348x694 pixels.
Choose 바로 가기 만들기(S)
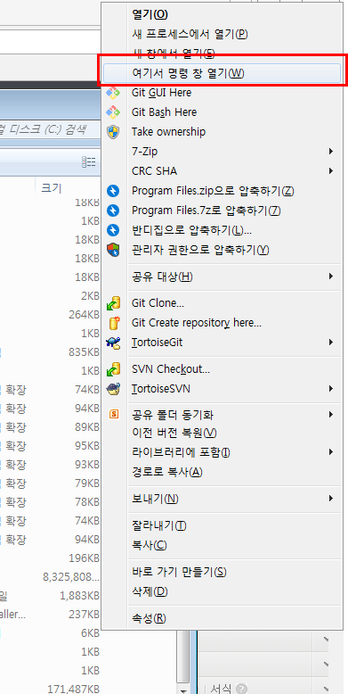tap(223, 573)
